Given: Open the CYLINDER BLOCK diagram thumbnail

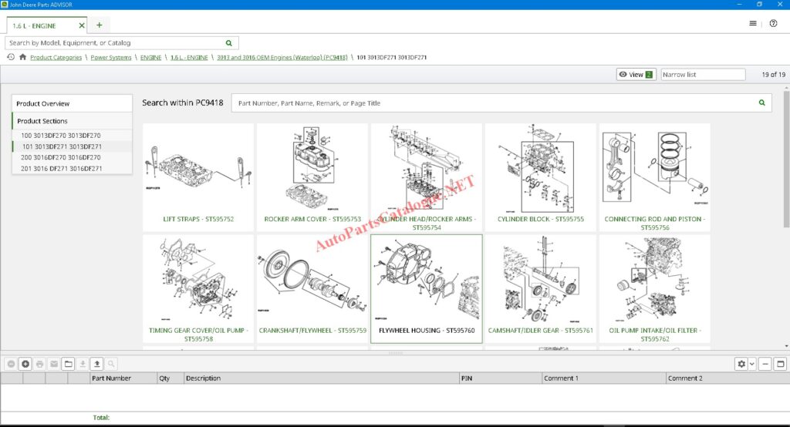Looking at the screenshot, I should pos(540,170).
